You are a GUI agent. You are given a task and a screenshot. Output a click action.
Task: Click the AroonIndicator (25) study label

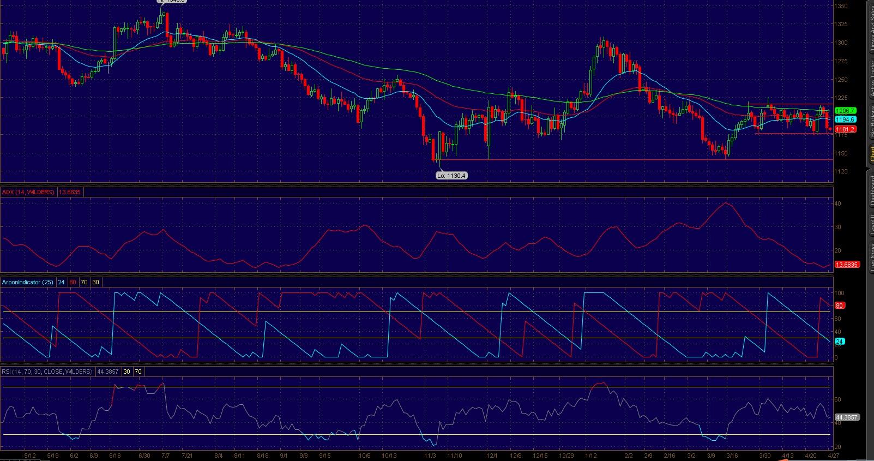click(x=27, y=282)
